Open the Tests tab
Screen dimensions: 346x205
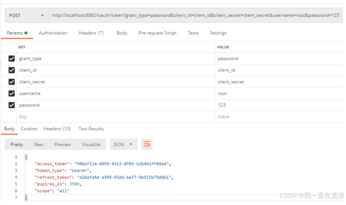tap(193, 33)
